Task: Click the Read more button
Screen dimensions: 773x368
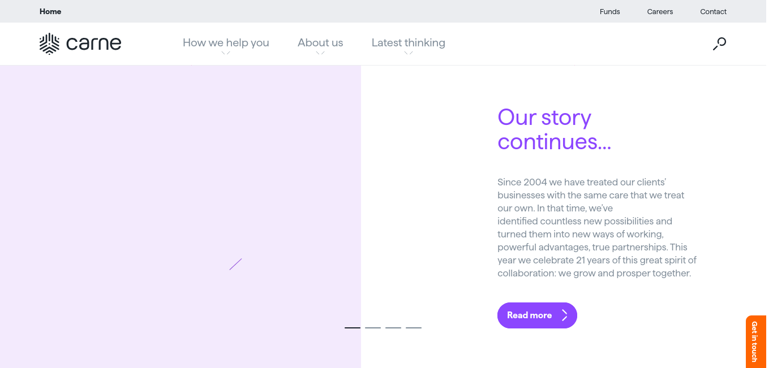Action: 537,315
